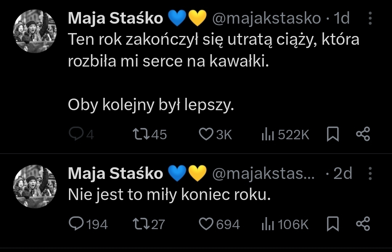Image resolution: width=392 pixels, height=252 pixels.
Task: Like the tweet with 694 likes
Action: click(207, 224)
